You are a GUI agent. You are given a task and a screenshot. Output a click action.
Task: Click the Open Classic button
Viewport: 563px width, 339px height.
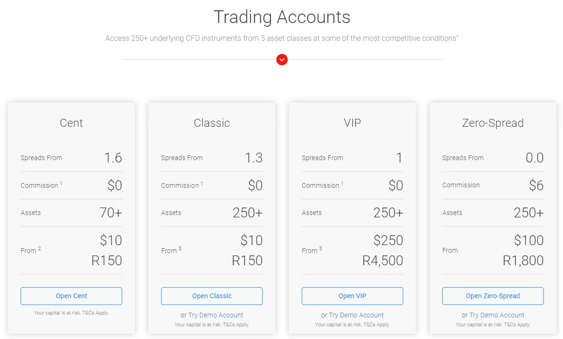212,296
